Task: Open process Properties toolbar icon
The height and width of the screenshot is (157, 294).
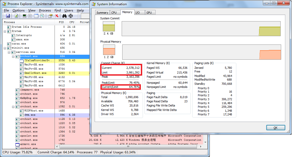Action: point(50,16)
